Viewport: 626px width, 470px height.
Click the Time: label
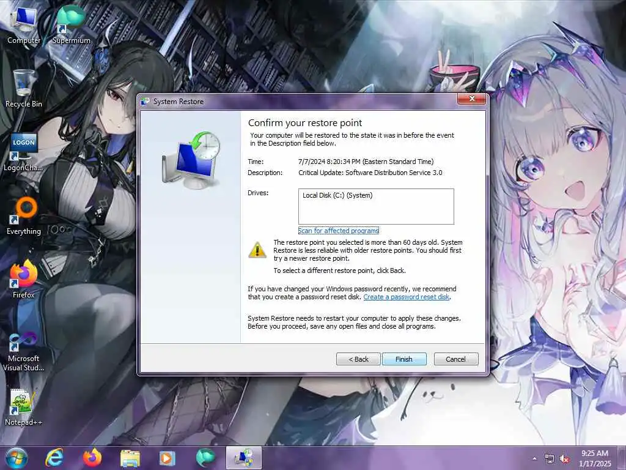click(x=256, y=162)
